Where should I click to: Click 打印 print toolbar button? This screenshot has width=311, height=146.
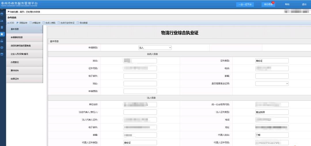[x=11, y=23]
